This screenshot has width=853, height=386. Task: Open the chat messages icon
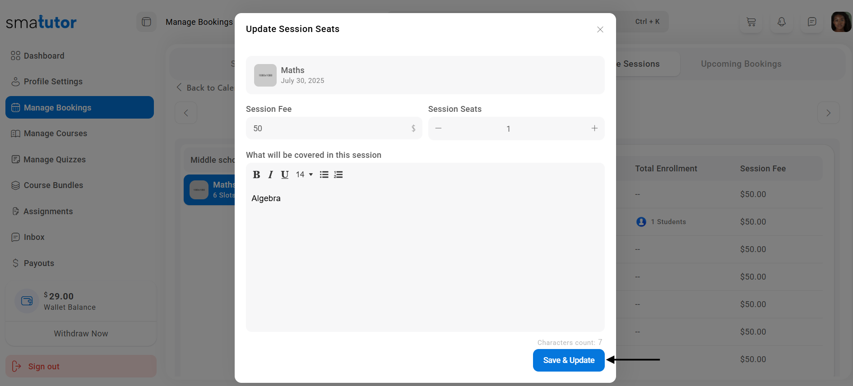(x=812, y=22)
